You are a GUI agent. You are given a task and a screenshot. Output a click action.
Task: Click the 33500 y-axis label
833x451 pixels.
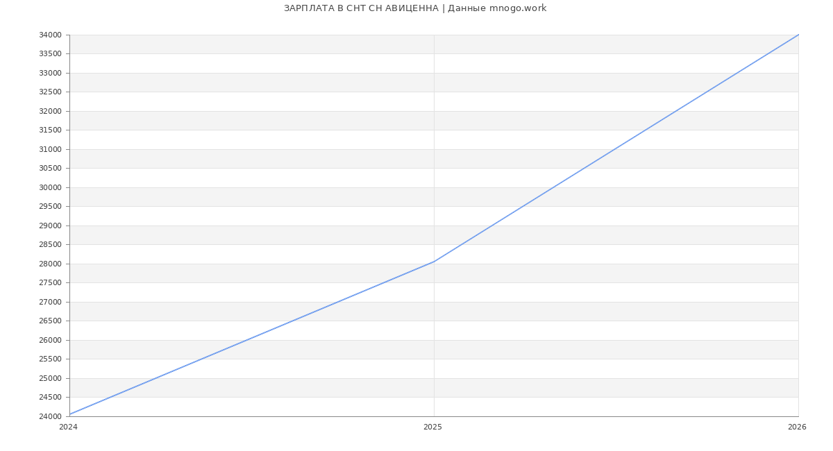coord(50,54)
